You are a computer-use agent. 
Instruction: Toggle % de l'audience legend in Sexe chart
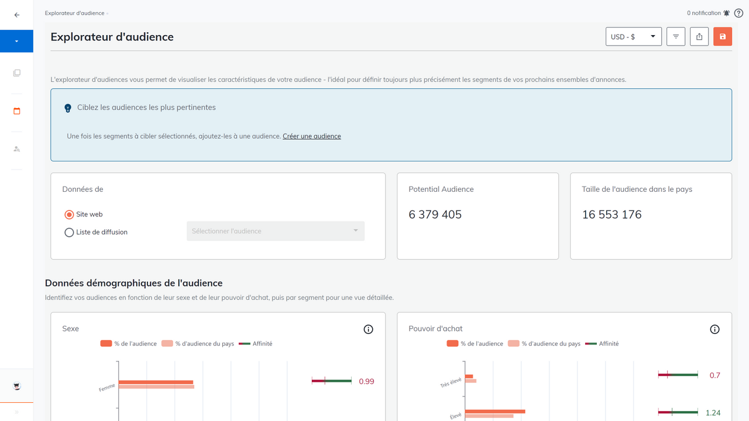pos(129,344)
